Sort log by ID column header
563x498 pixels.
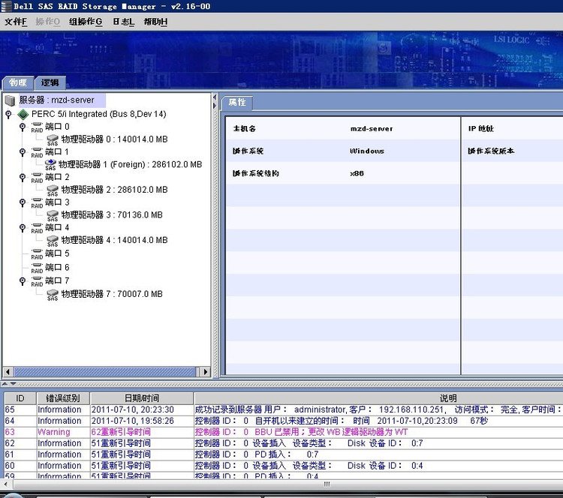(20, 398)
